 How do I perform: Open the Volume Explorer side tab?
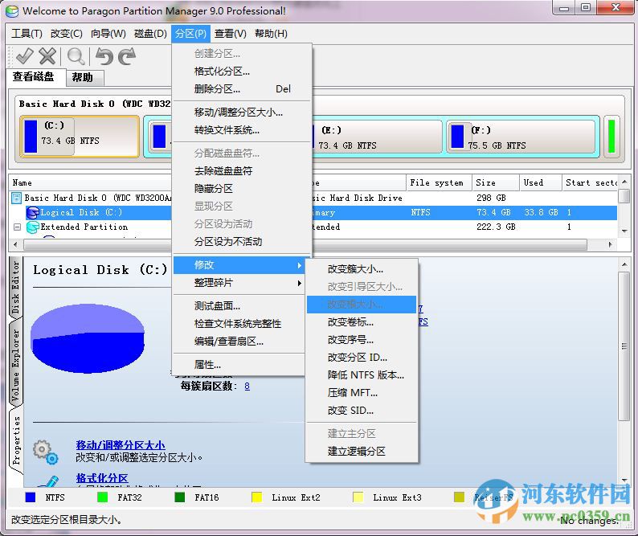tap(15, 364)
